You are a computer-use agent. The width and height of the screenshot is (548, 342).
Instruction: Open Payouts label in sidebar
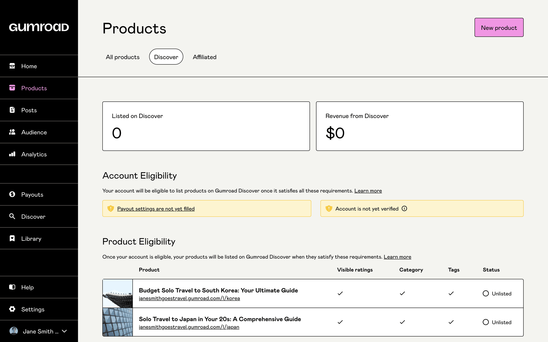[32, 195]
